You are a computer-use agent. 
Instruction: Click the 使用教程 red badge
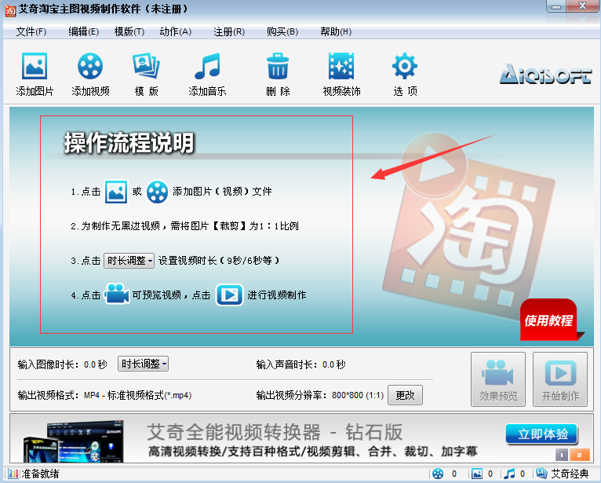click(549, 320)
